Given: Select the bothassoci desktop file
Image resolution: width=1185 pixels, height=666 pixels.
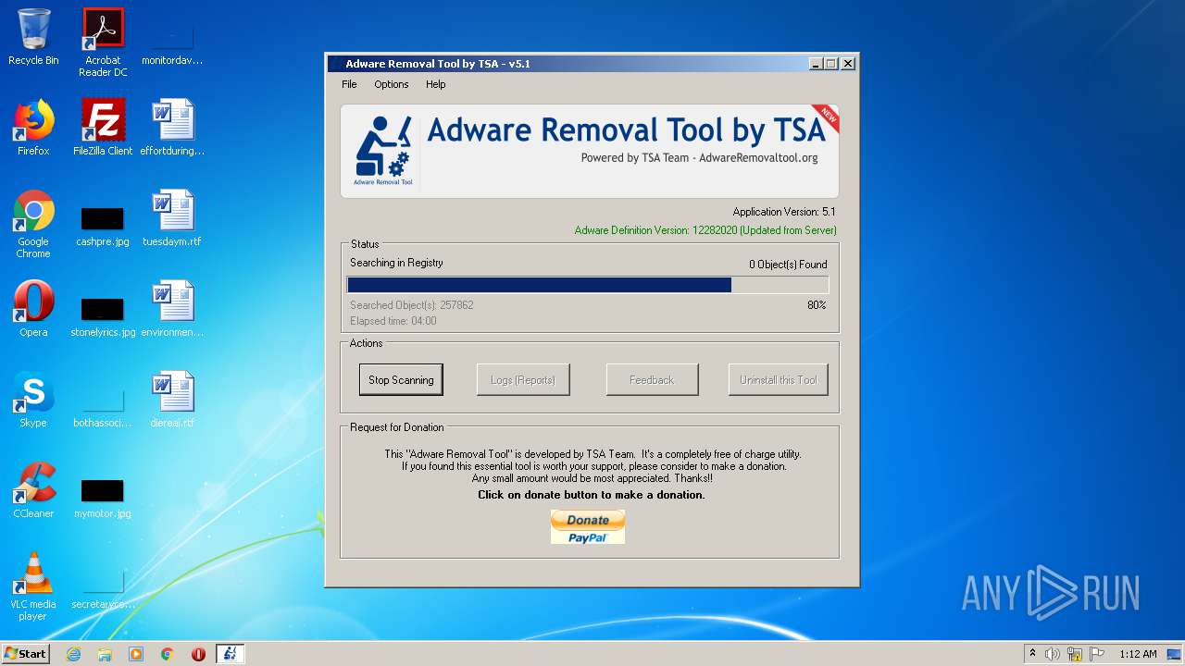Looking at the screenshot, I should point(103,407).
